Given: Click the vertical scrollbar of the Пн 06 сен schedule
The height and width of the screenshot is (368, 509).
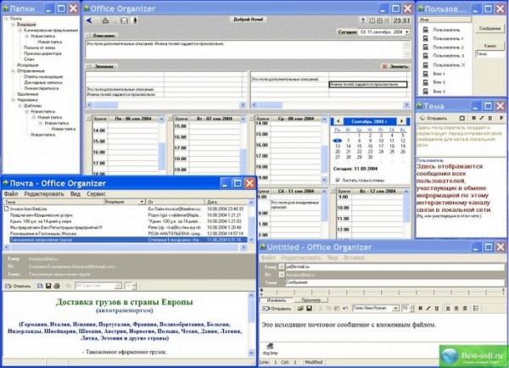Looking at the screenshot, I should click(161, 145).
